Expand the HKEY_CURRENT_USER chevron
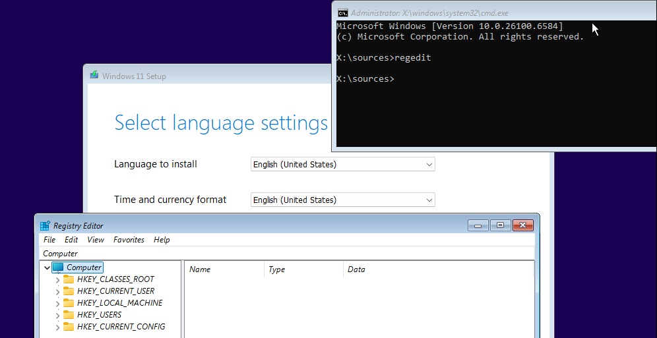Screen dimensions: 657x338 pyautogui.click(x=58, y=292)
